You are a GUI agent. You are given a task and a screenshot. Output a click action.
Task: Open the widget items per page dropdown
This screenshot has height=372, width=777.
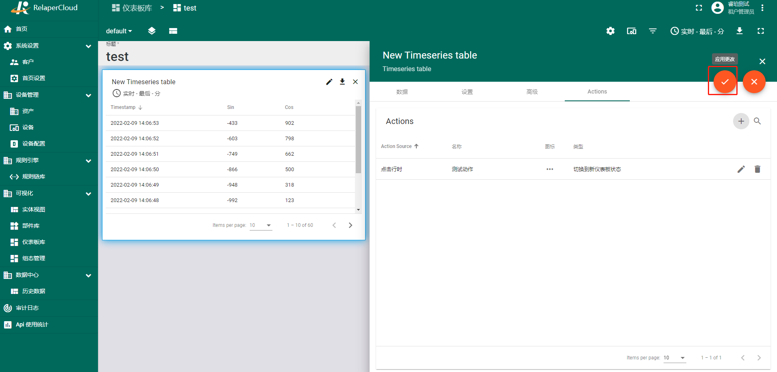point(261,225)
